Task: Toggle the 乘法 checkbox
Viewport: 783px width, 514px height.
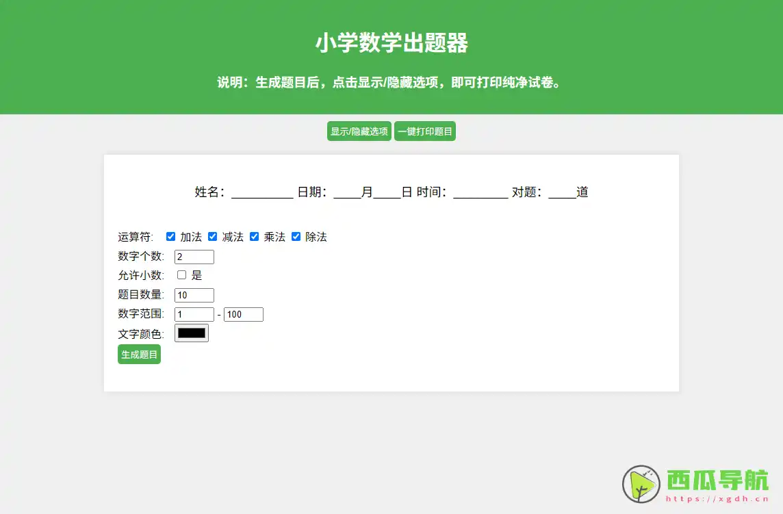Action: (254, 236)
